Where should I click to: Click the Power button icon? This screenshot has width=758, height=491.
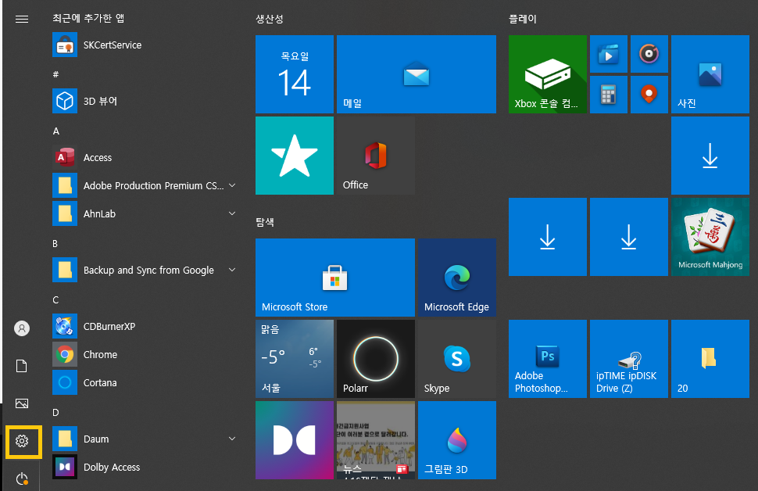(x=22, y=479)
